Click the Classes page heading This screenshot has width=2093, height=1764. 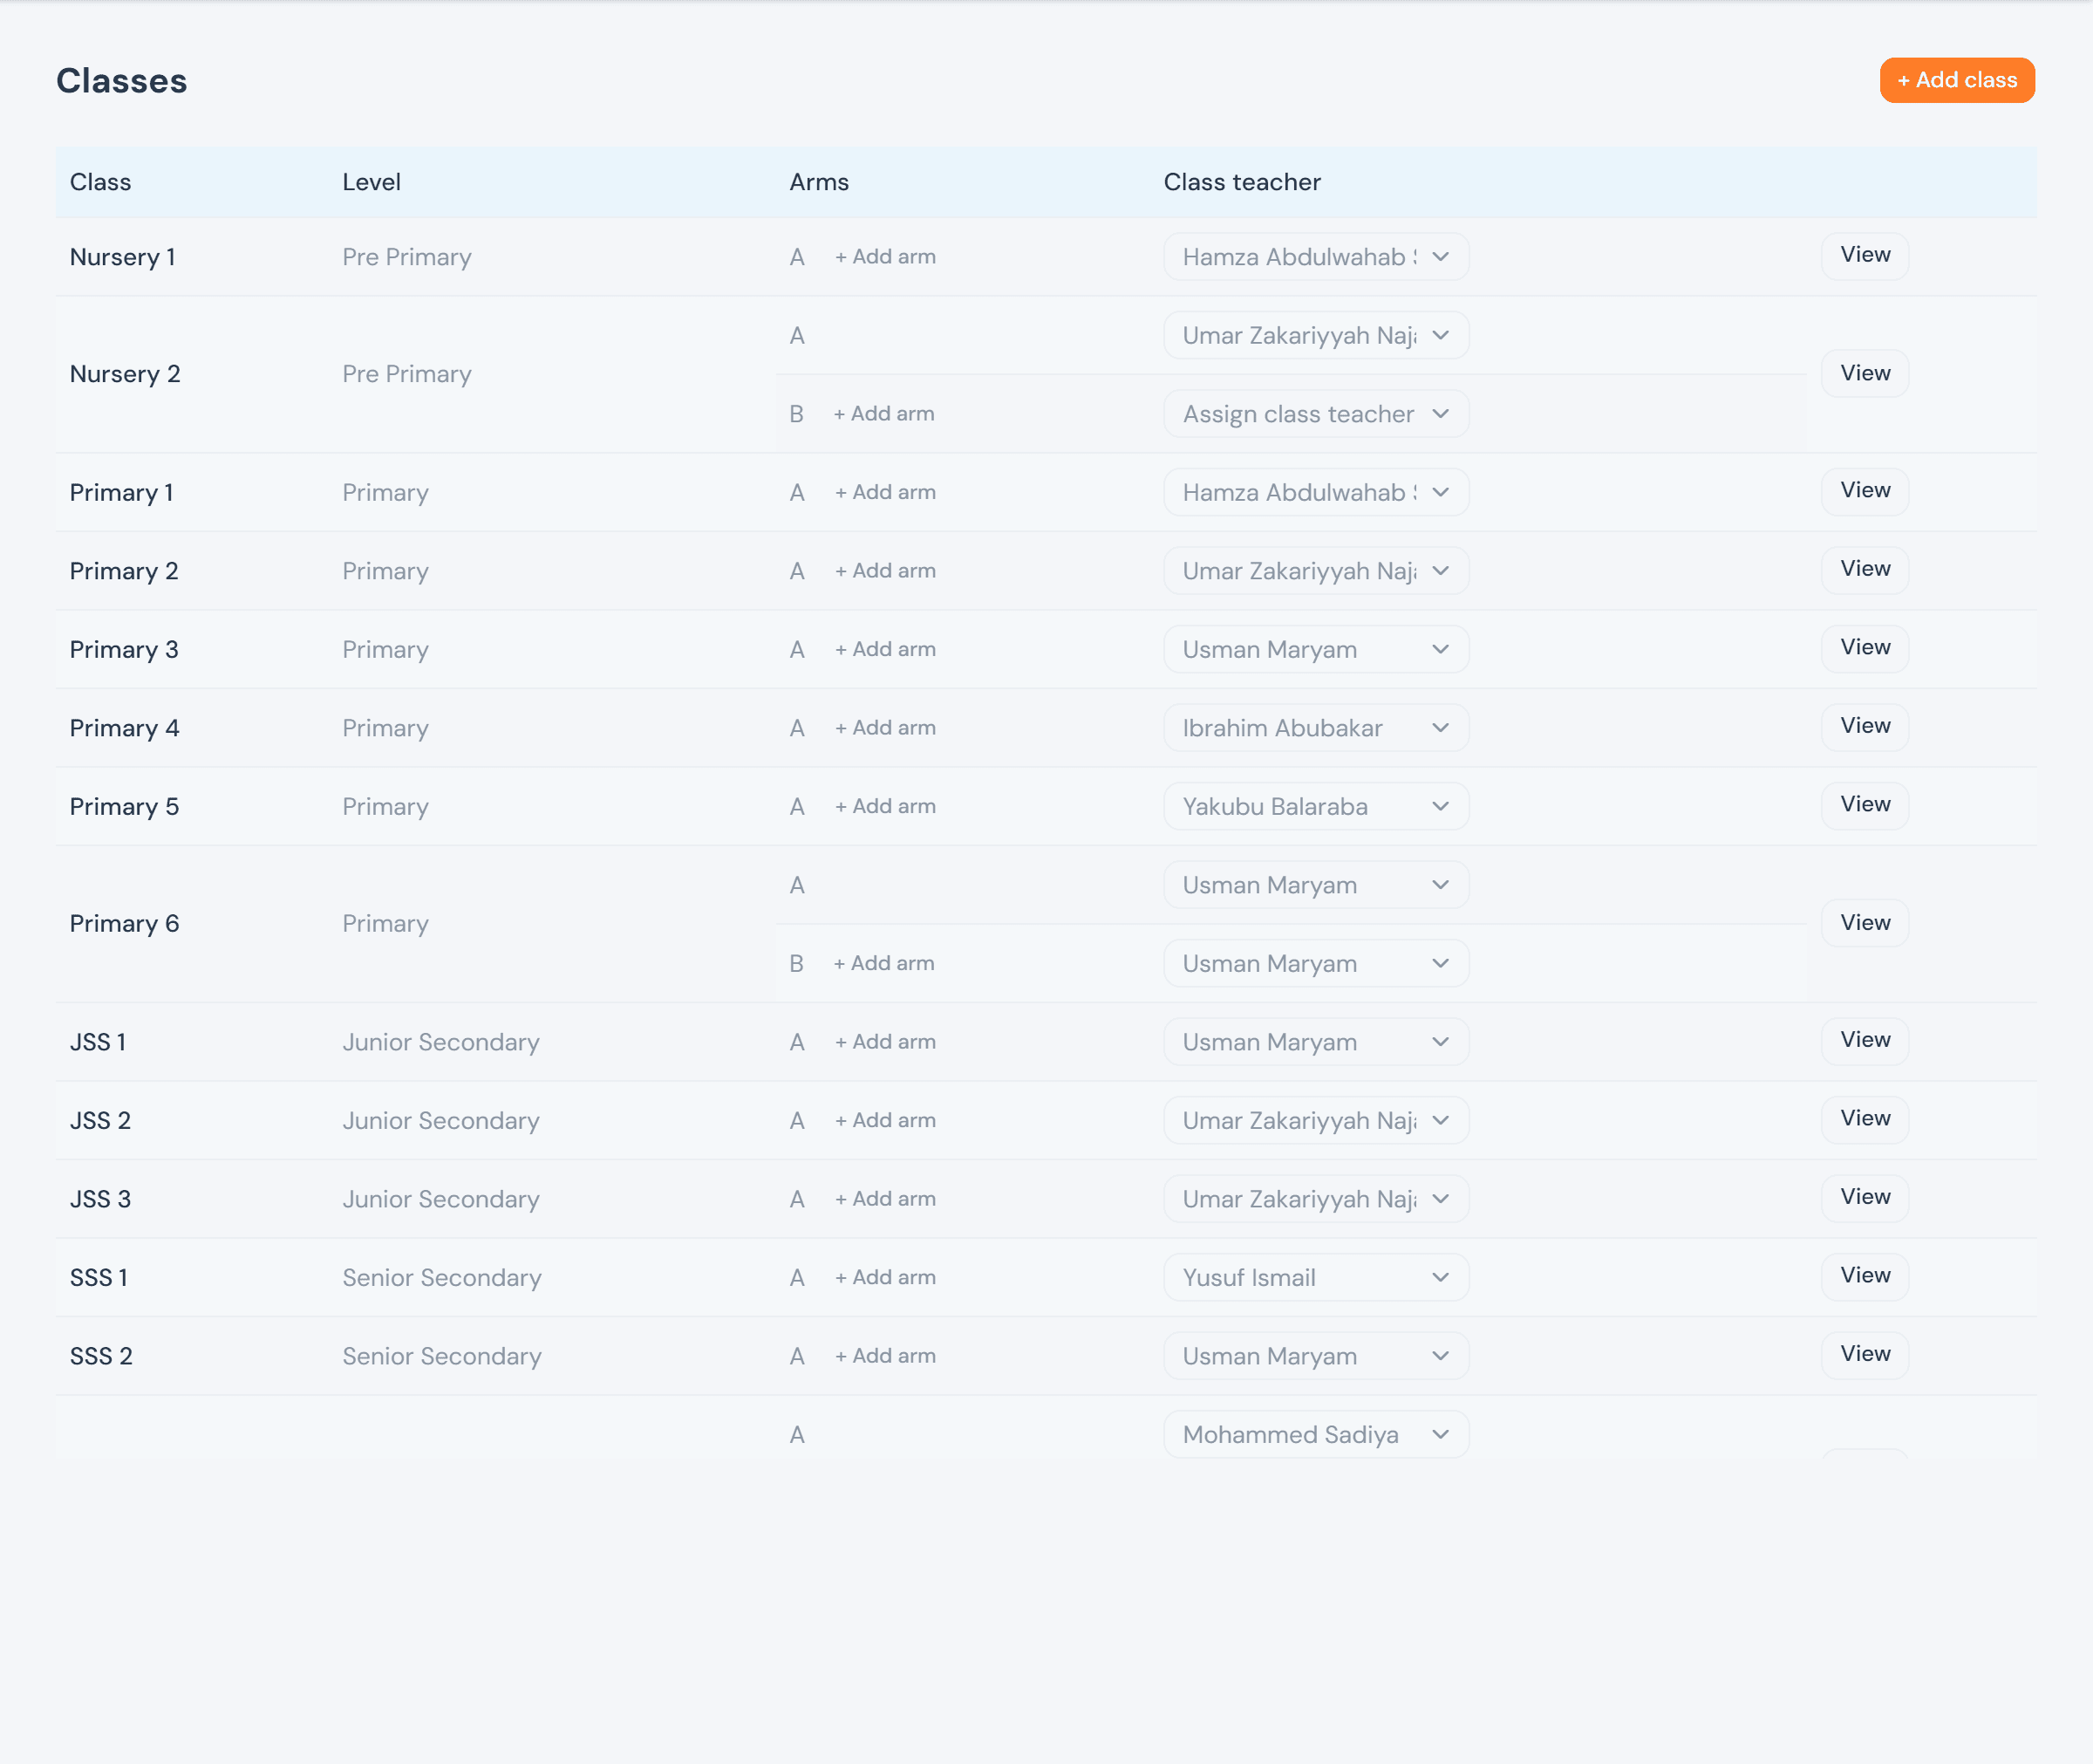(x=121, y=81)
